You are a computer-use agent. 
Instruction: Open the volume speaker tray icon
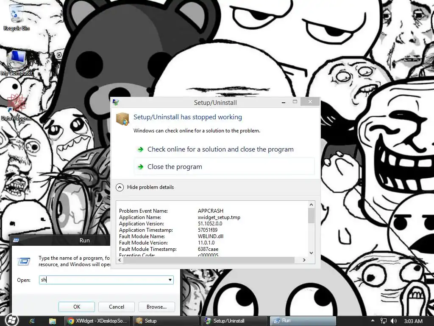(x=394, y=321)
